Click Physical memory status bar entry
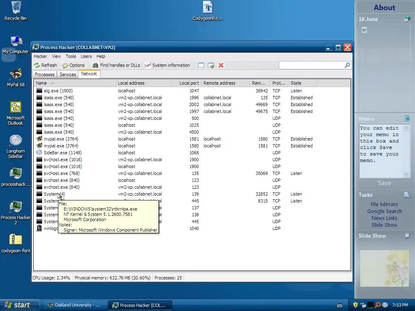 point(113,278)
